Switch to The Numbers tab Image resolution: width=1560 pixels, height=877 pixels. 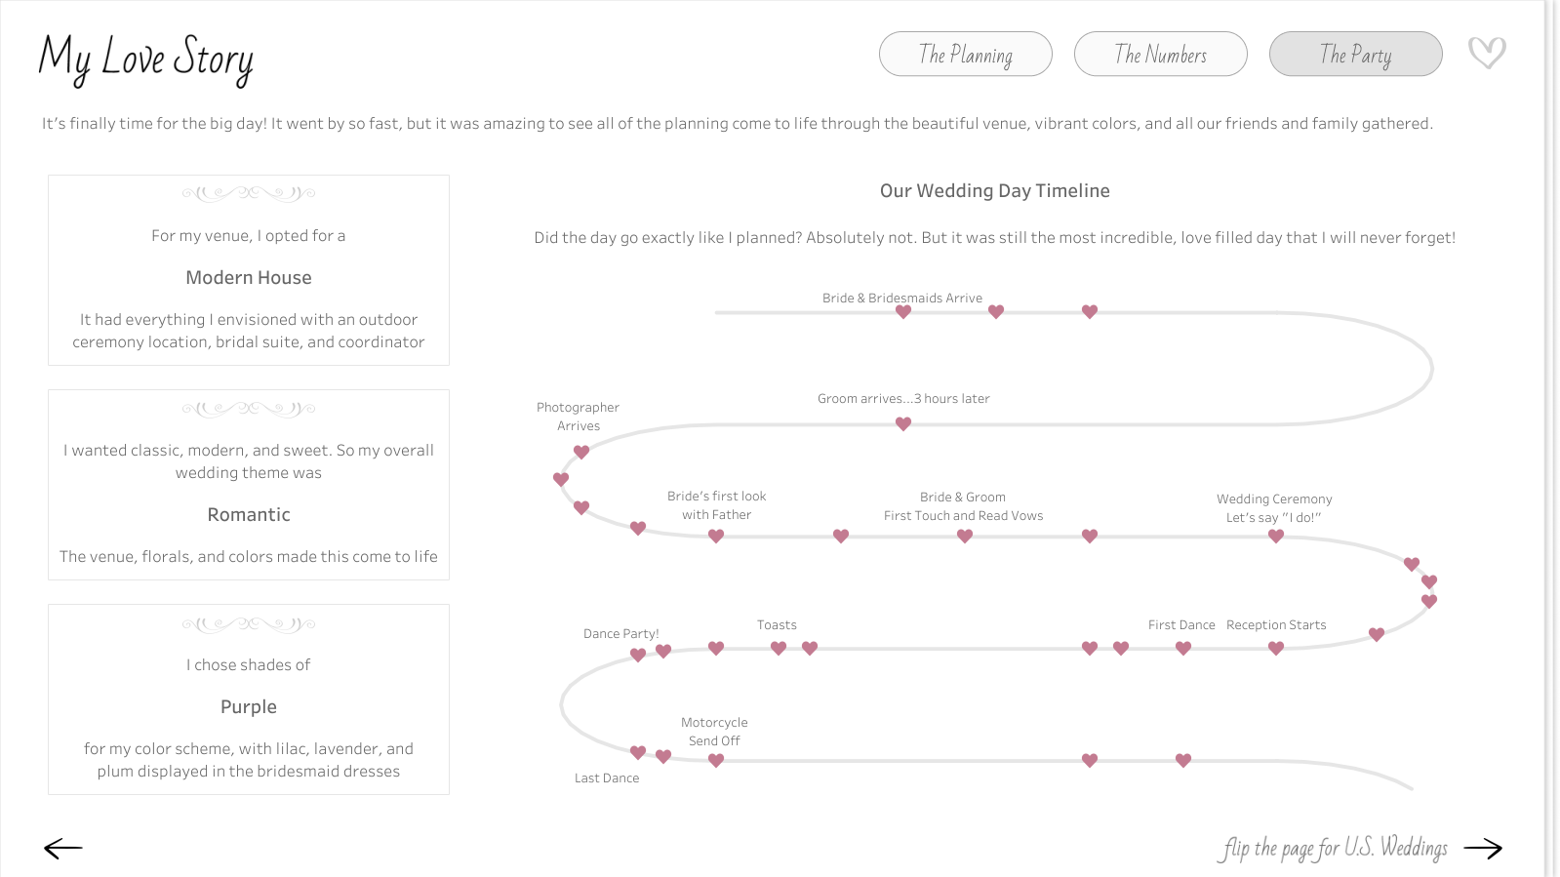click(x=1160, y=55)
